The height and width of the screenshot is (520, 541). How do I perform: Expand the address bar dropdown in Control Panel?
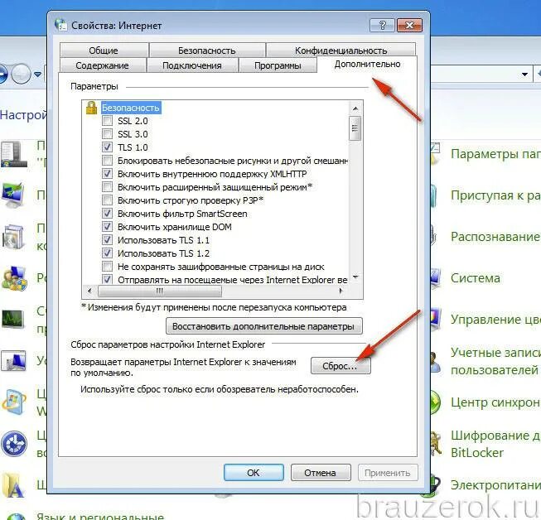click(x=524, y=75)
